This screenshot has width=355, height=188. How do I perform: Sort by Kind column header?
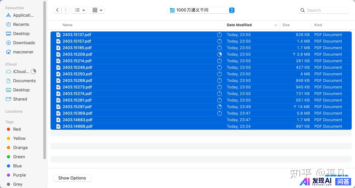(x=318, y=25)
